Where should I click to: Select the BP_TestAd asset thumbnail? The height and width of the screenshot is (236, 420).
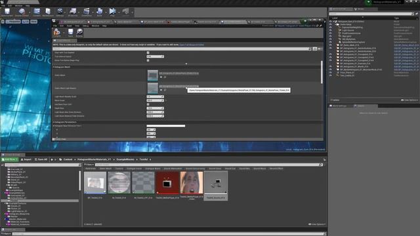point(94,183)
